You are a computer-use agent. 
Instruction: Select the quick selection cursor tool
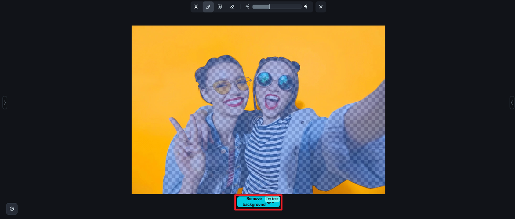pos(220,7)
